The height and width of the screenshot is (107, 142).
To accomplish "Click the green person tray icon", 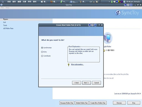I will (x=112, y=2).
